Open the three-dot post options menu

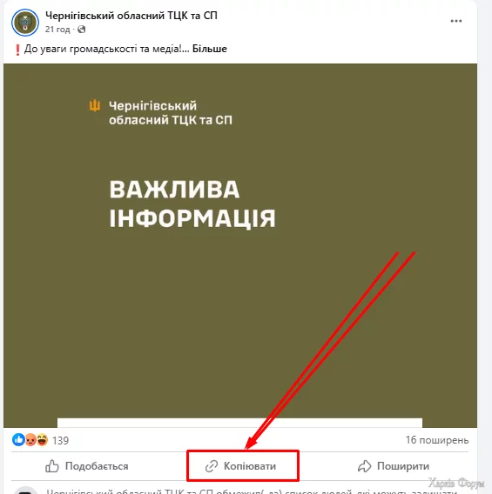(x=456, y=21)
